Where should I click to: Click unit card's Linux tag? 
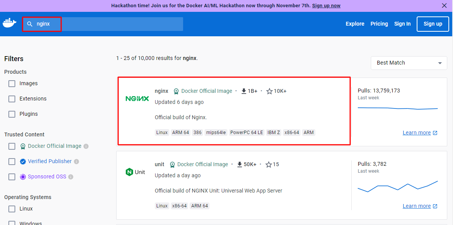pyautogui.click(x=162, y=206)
